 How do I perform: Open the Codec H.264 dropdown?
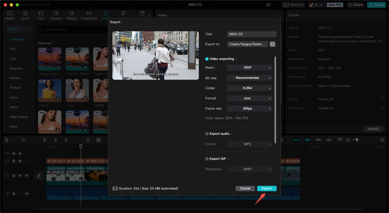coord(249,88)
